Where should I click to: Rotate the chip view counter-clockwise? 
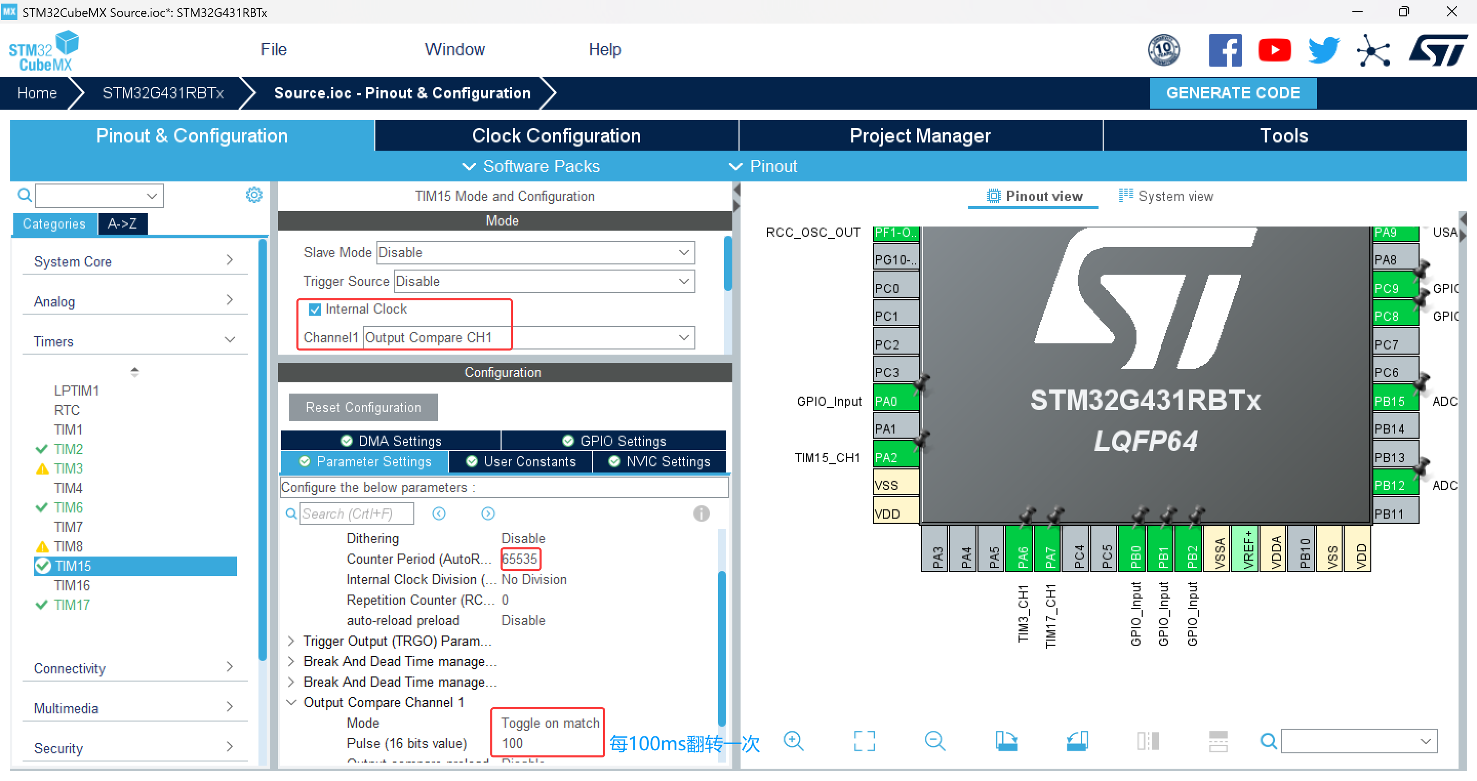(x=1077, y=741)
